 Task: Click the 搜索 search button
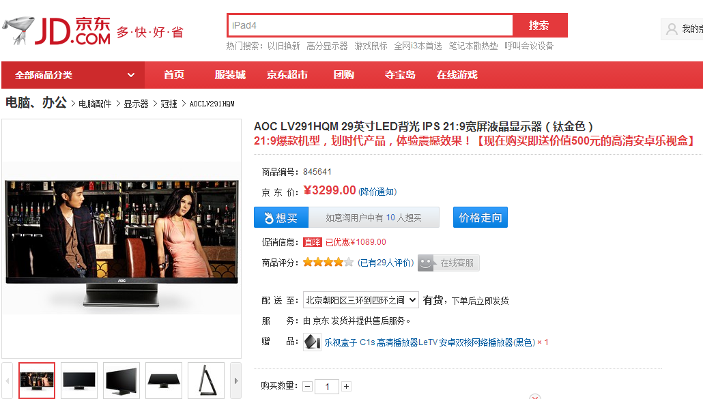539,25
